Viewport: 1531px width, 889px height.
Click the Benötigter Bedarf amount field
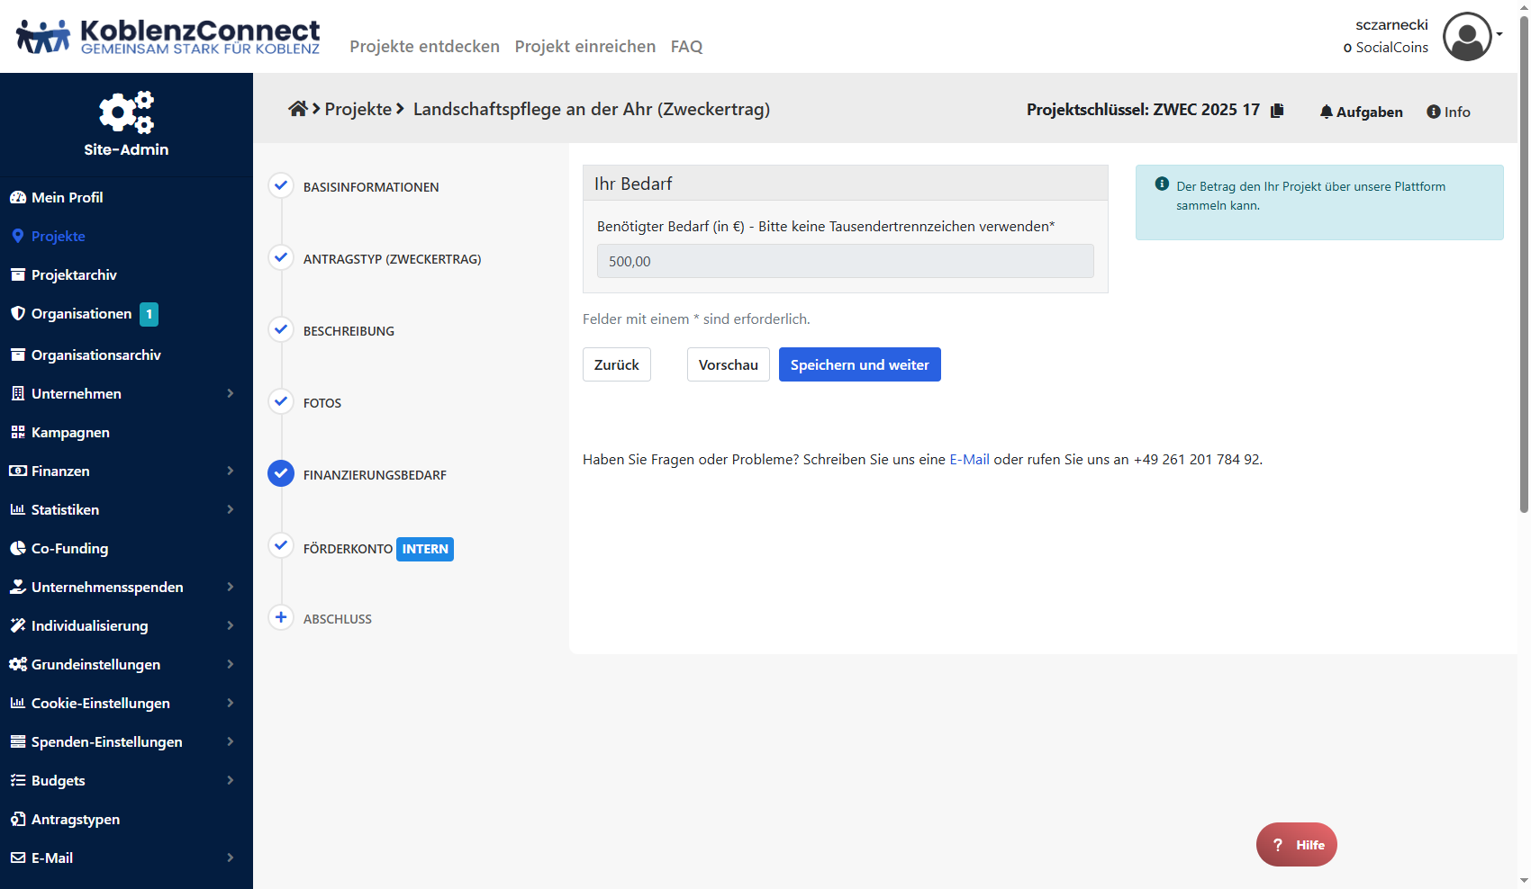(845, 262)
